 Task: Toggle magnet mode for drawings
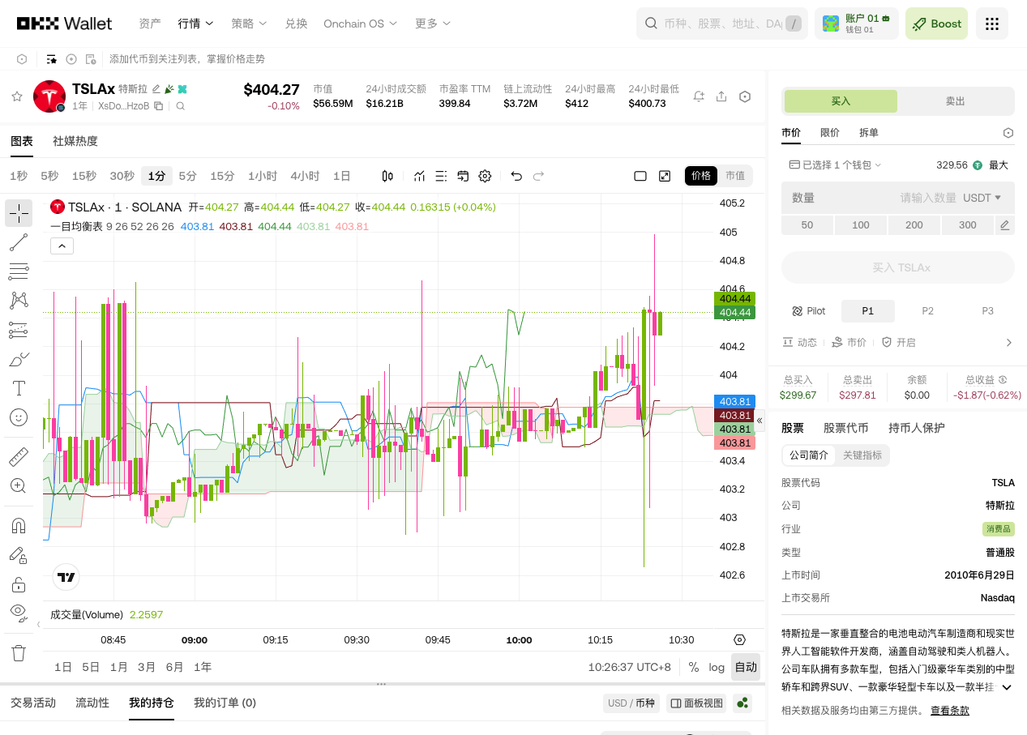point(18,525)
